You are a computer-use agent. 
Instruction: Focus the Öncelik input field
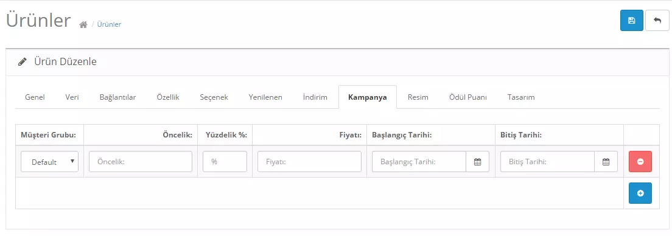[141, 162]
